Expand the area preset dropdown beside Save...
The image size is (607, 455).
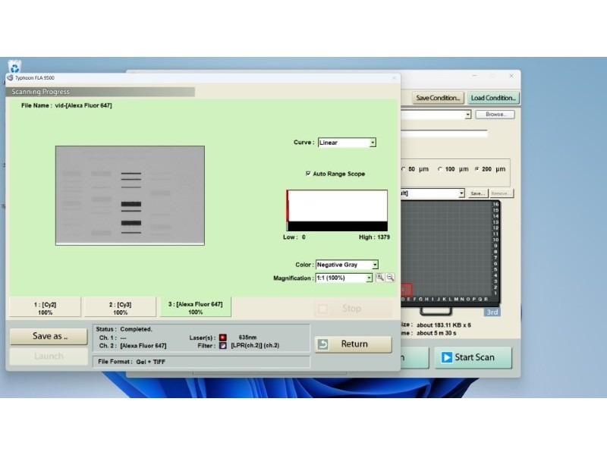coord(461,193)
